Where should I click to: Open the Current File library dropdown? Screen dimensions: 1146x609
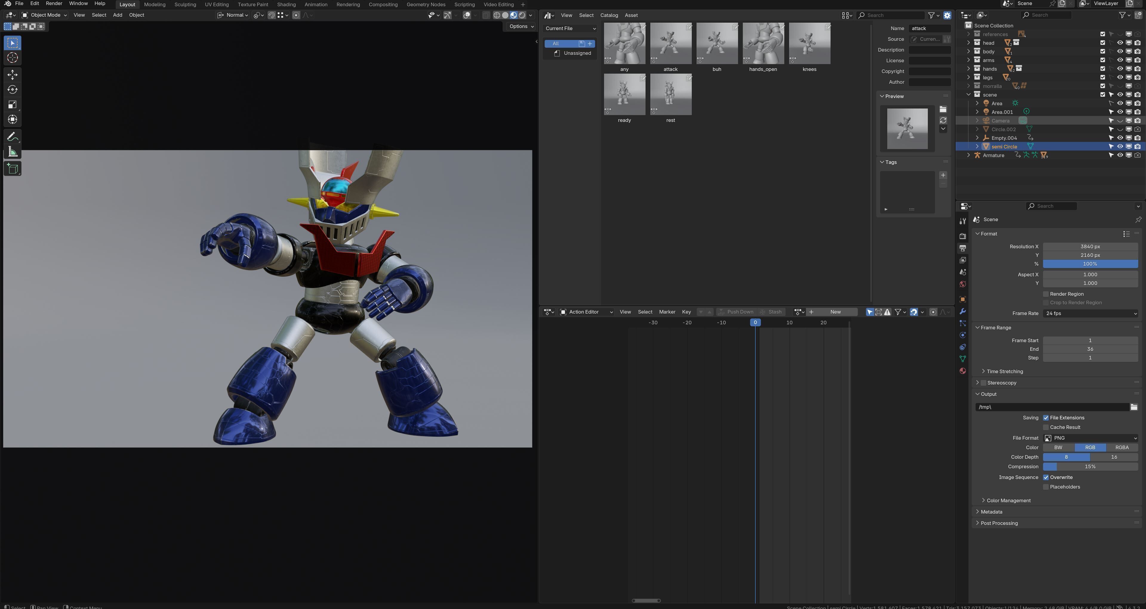(x=570, y=28)
